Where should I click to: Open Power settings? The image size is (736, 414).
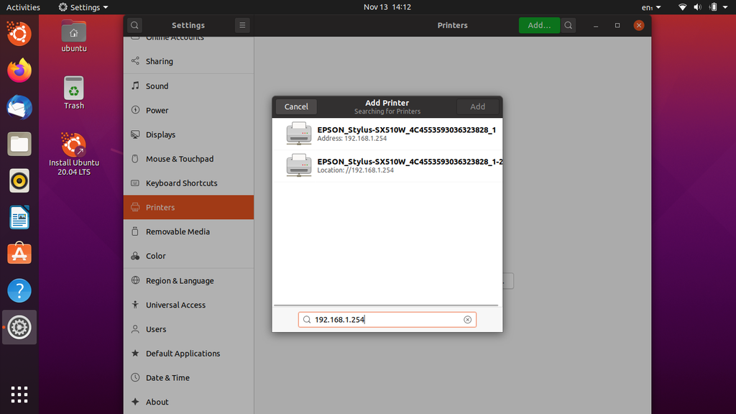[189, 110]
